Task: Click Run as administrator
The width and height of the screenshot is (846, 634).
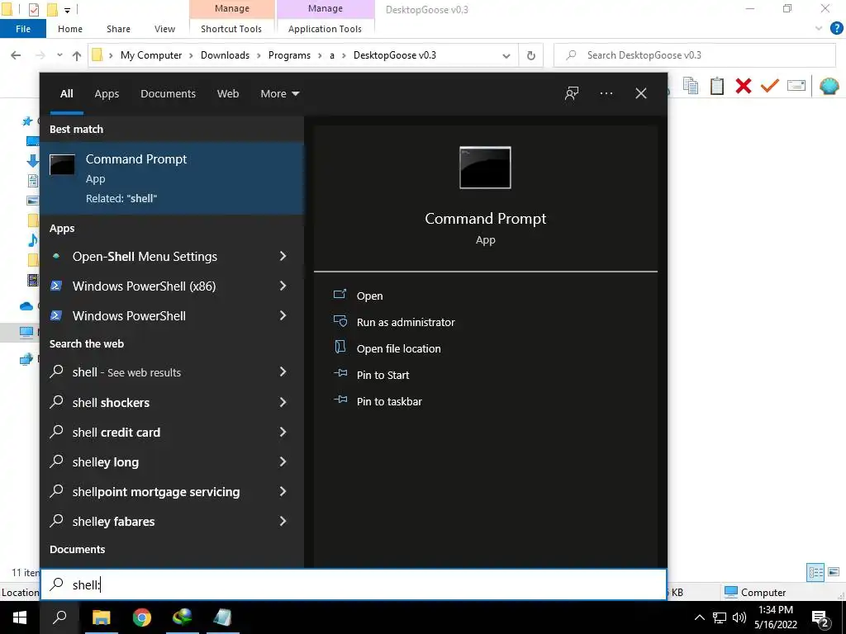Action: coord(406,322)
